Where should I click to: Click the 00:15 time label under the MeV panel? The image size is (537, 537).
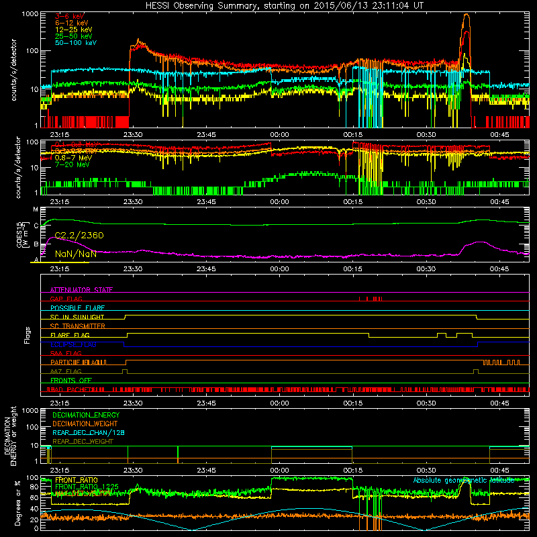tap(353, 202)
